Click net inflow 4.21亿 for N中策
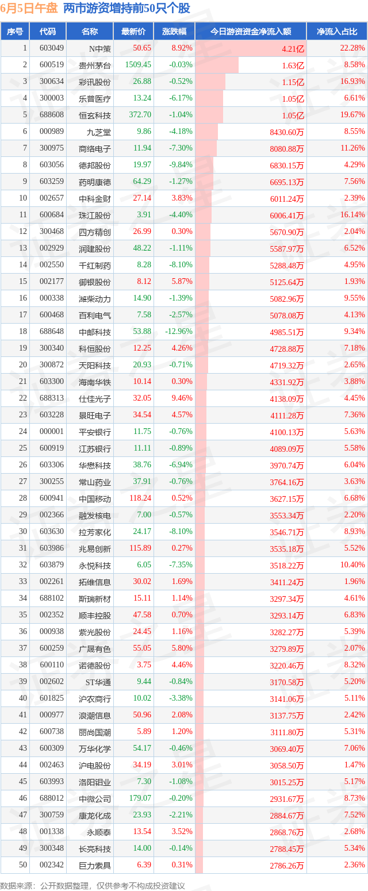Screen dimensions: 368x891 pos(293,48)
